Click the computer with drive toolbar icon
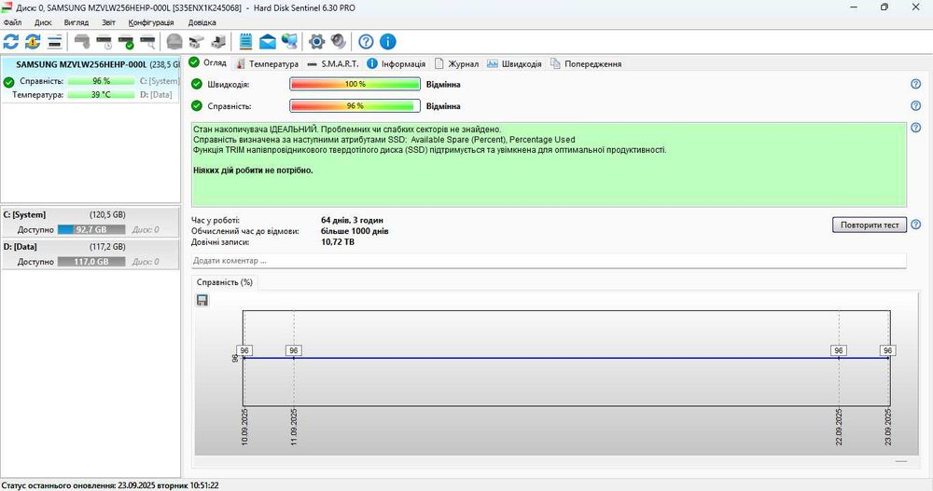The width and height of the screenshot is (933, 491). (218, 42)
